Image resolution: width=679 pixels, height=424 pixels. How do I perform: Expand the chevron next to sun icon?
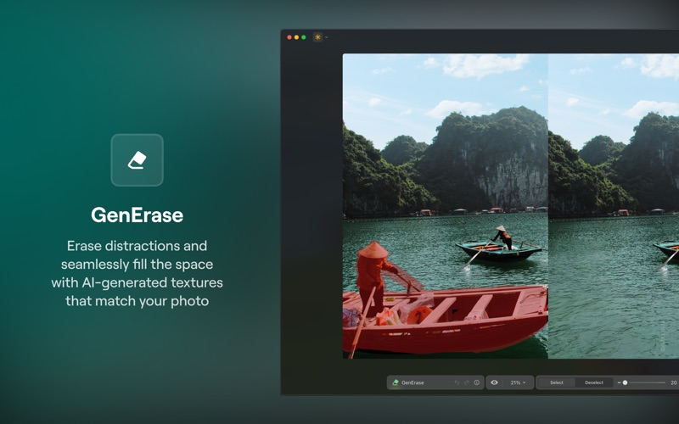[x=326, y=37]
